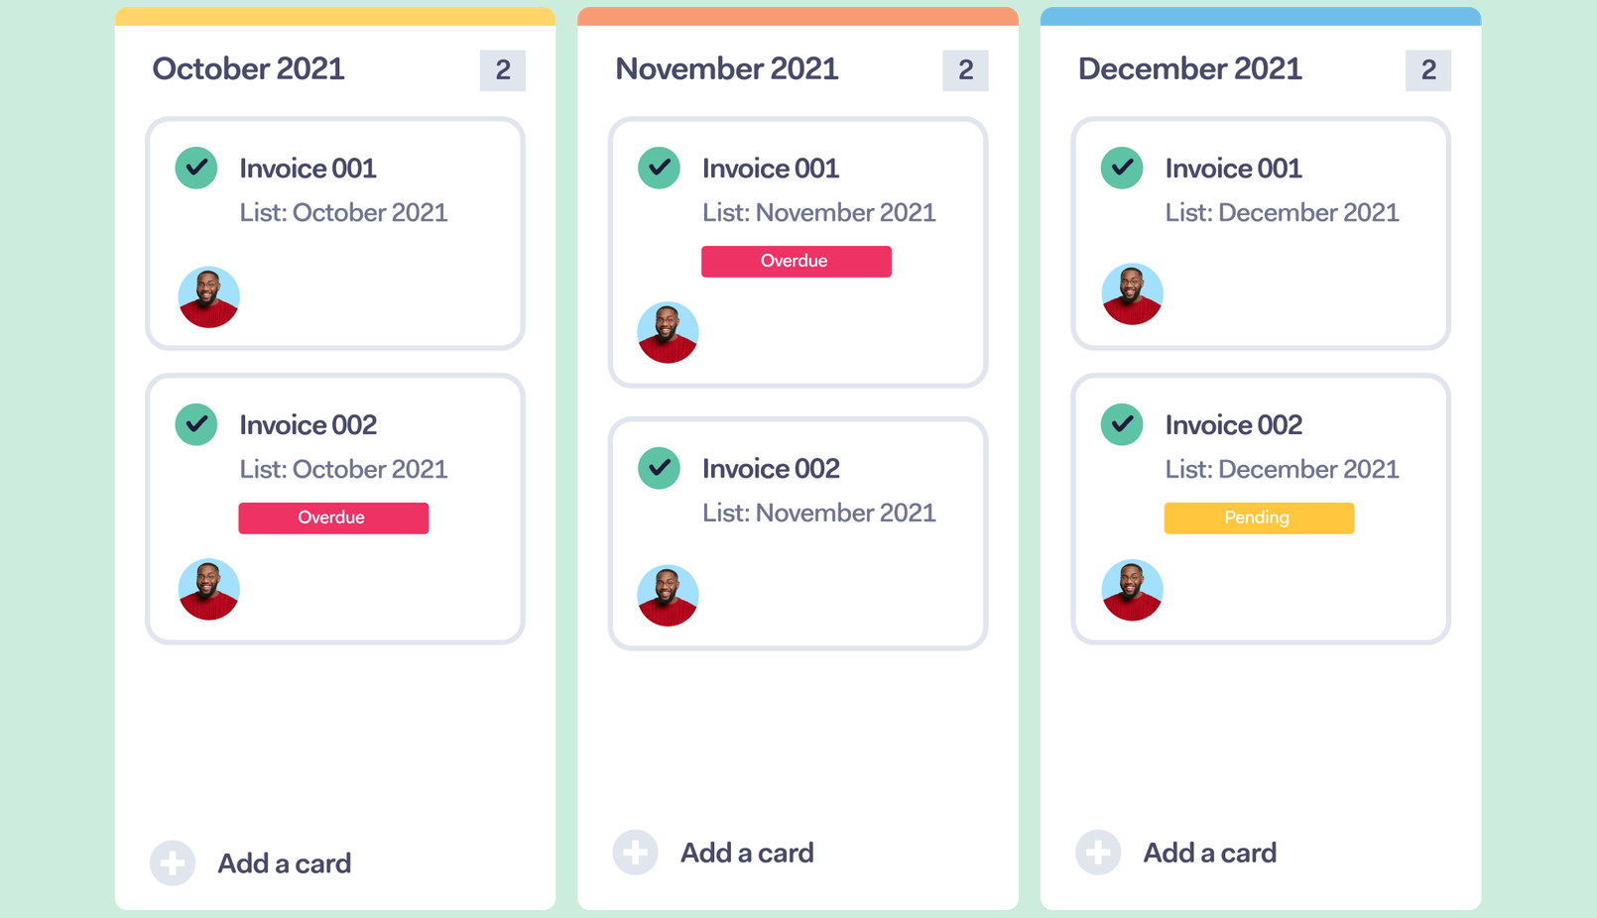1597x918 pixels.
Task: Click yellow Pending label on December Invoice 002
Action: click(1259, 517)
